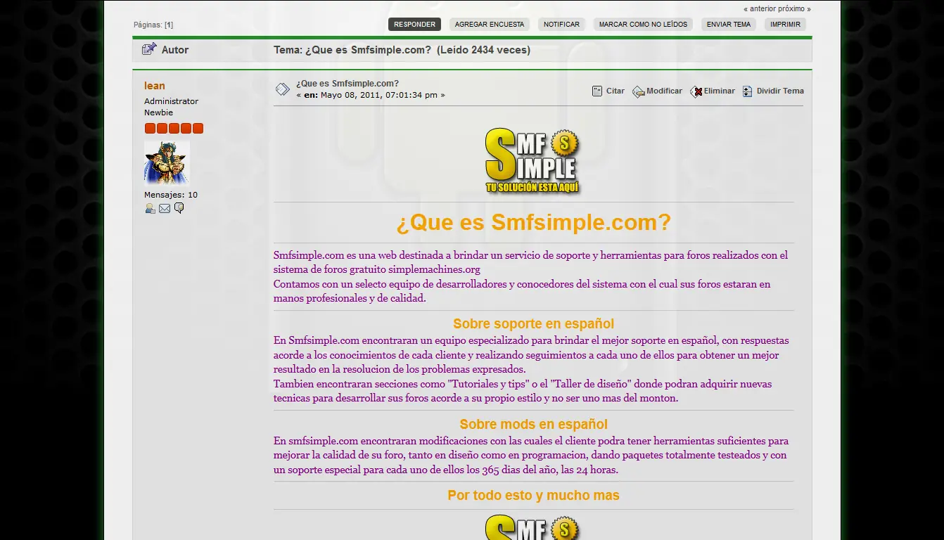Click the post subject icon beside title

[x=282, y=89]
